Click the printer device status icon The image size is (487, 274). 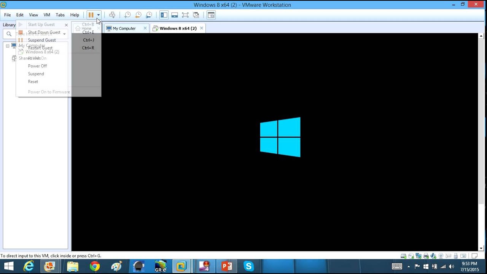point(426,256)
